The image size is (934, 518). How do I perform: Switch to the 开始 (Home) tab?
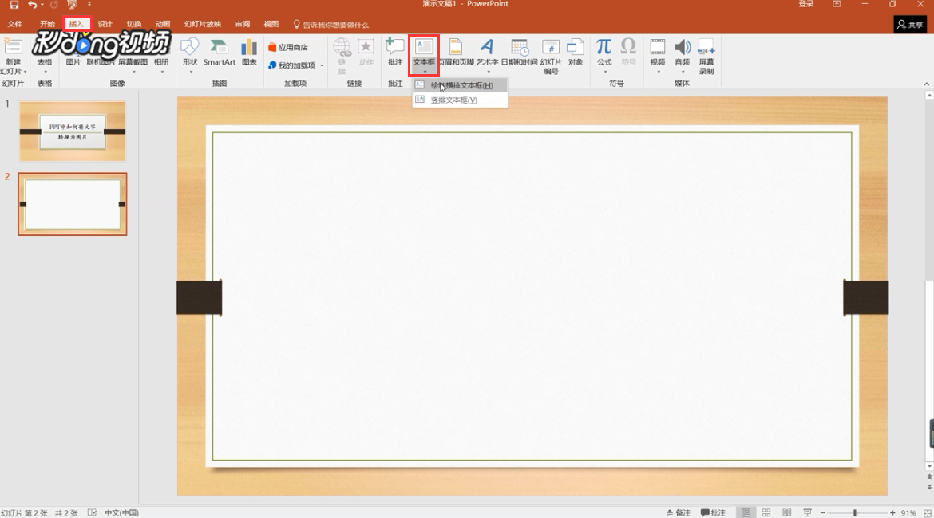click(x=47, y=25)
